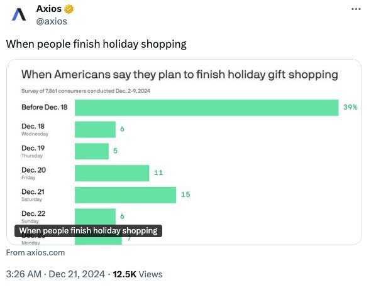
Task: Click the Dec. 19 Thursday bar
Action: tap(92, 151)
